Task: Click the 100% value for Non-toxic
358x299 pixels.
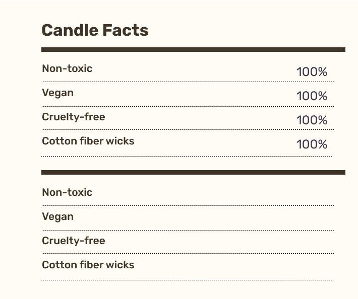Action: 312,72
